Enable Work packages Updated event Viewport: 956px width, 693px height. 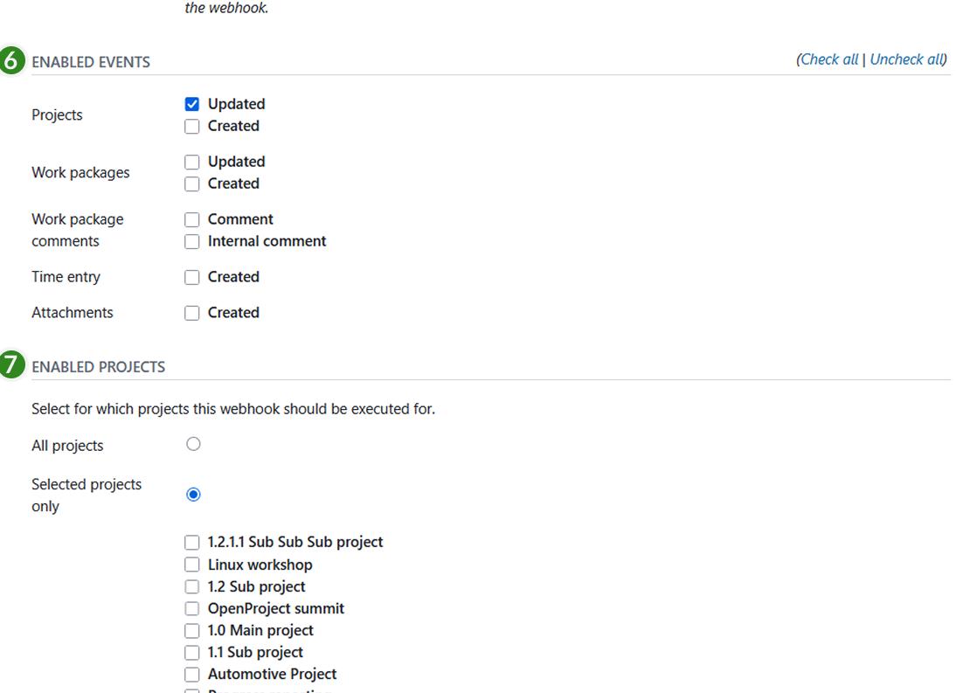click(x=192, y=162)
